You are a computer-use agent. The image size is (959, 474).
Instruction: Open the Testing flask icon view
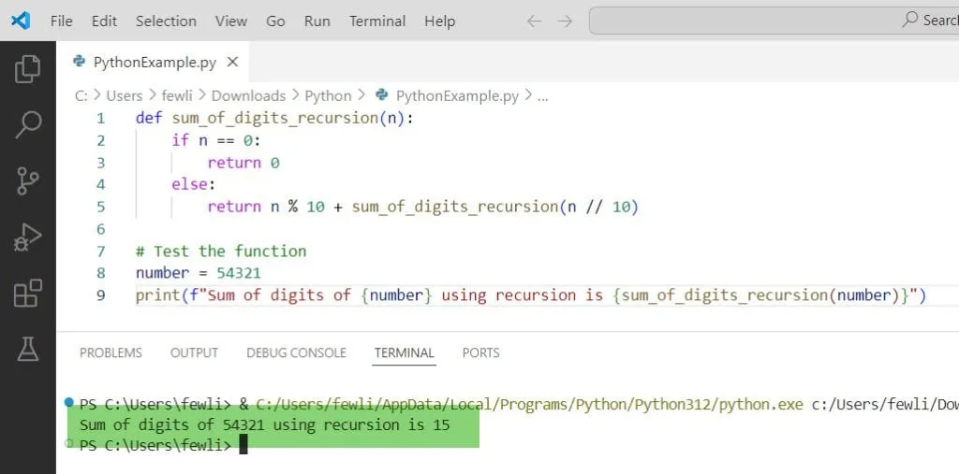coord(28,349)
